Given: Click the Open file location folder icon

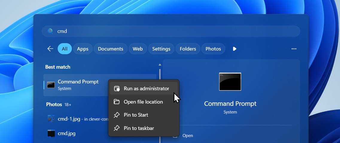Looking at the screenshot, I should coord(117,102).
